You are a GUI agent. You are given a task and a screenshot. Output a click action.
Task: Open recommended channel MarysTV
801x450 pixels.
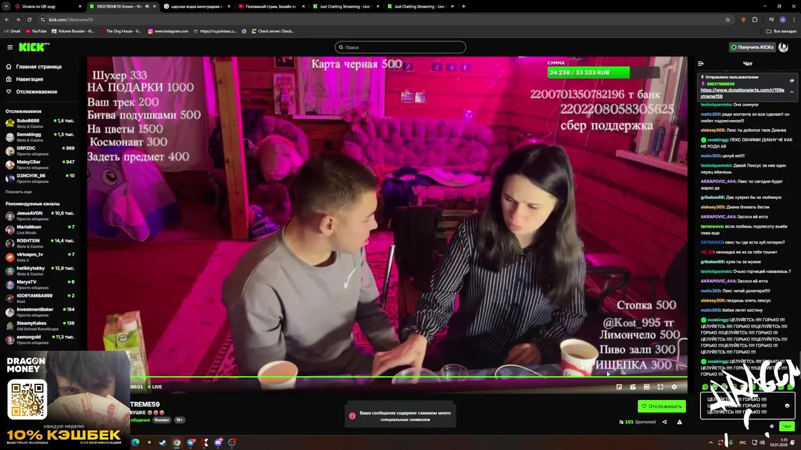(x=40, y=284)
